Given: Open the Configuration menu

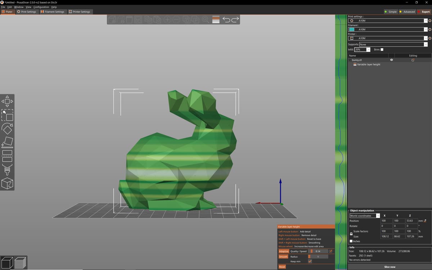Looking at the screenshot, I should pos(41,7).
